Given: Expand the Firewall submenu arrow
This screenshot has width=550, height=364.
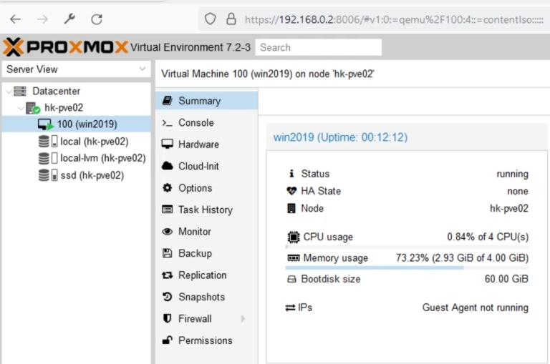Looking at the screenshot, I should point(243,319).
